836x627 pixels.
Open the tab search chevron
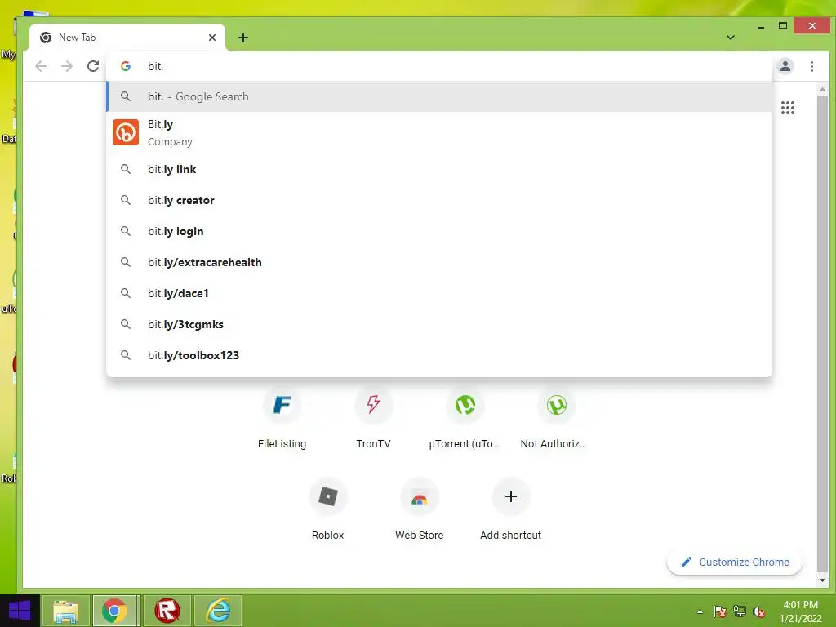pyautogui.click(x=731, y=38)
